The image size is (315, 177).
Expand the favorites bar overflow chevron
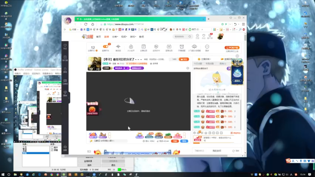pos(202,29)
